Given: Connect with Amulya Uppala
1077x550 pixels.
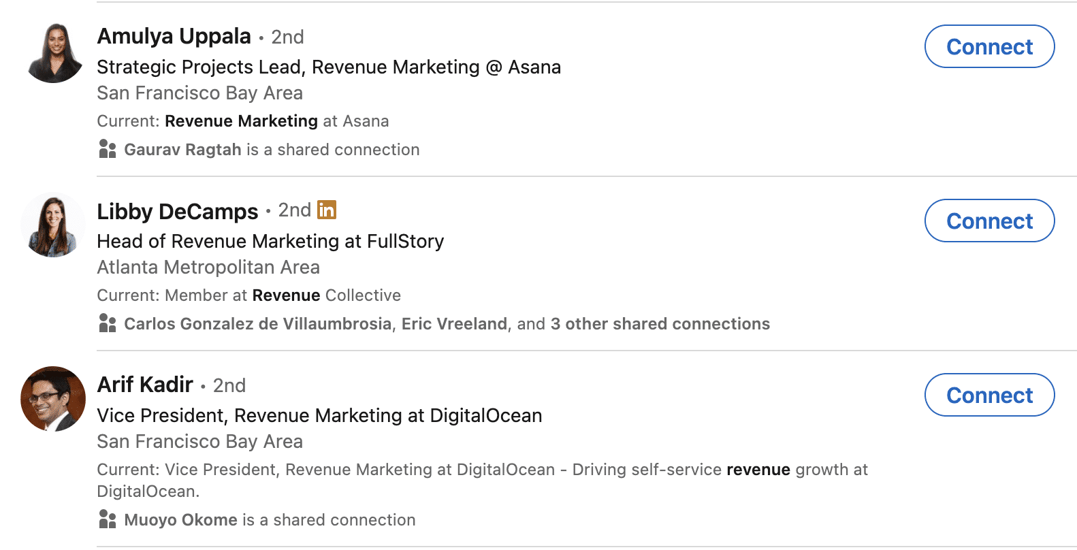Looking at the screenshot, I should coord(989,46).
